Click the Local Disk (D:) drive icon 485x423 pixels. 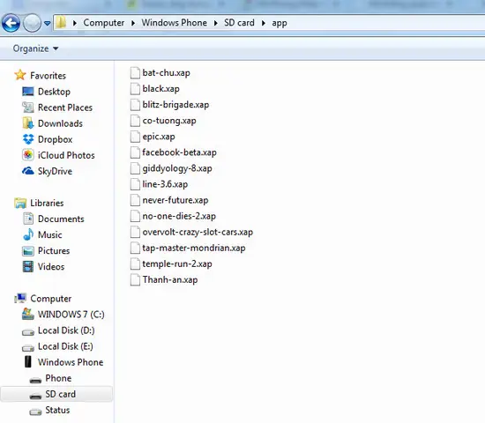pos(28,332)
